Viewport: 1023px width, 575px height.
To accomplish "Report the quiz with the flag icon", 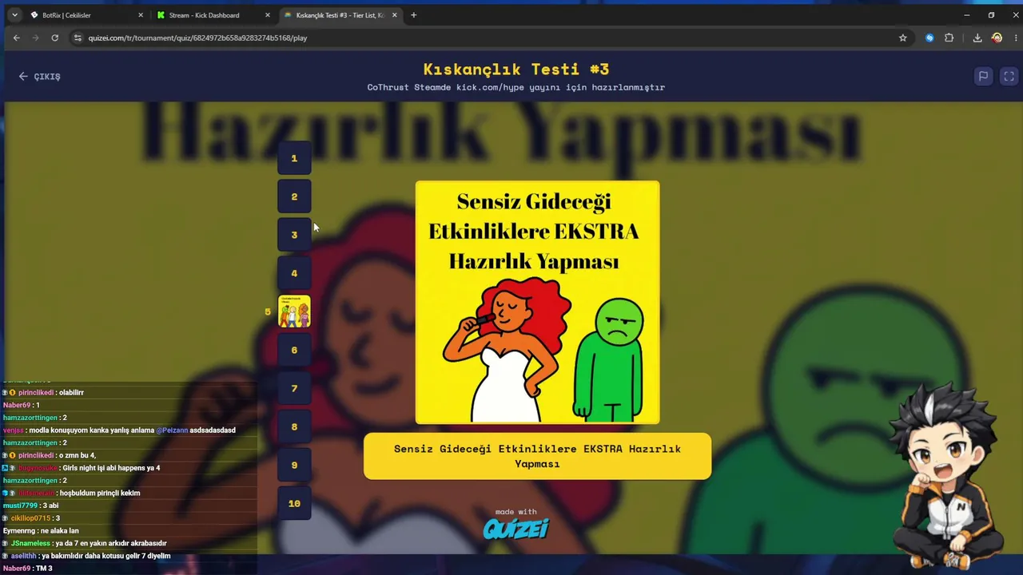I will click(983, 76).
